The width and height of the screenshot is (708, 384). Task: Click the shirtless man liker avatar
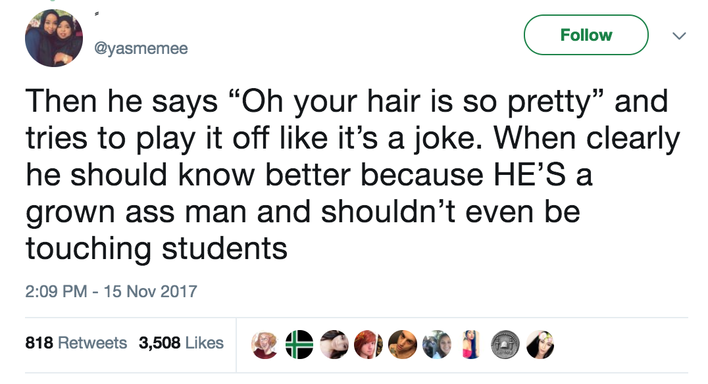click(403, 344)
